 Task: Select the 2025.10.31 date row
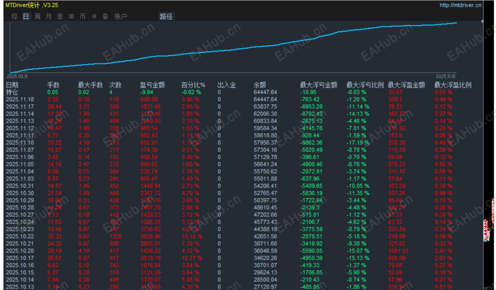(20, 186)
